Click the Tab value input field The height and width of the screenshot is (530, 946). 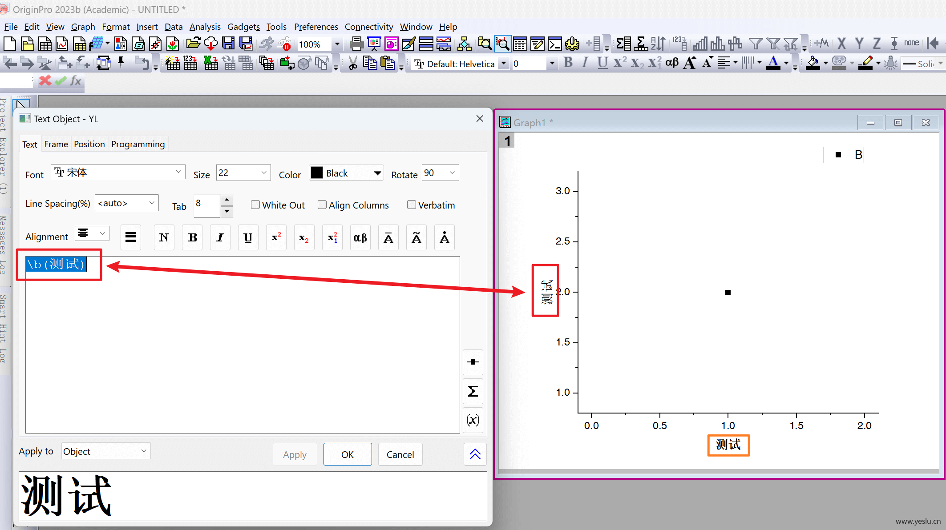207,205
